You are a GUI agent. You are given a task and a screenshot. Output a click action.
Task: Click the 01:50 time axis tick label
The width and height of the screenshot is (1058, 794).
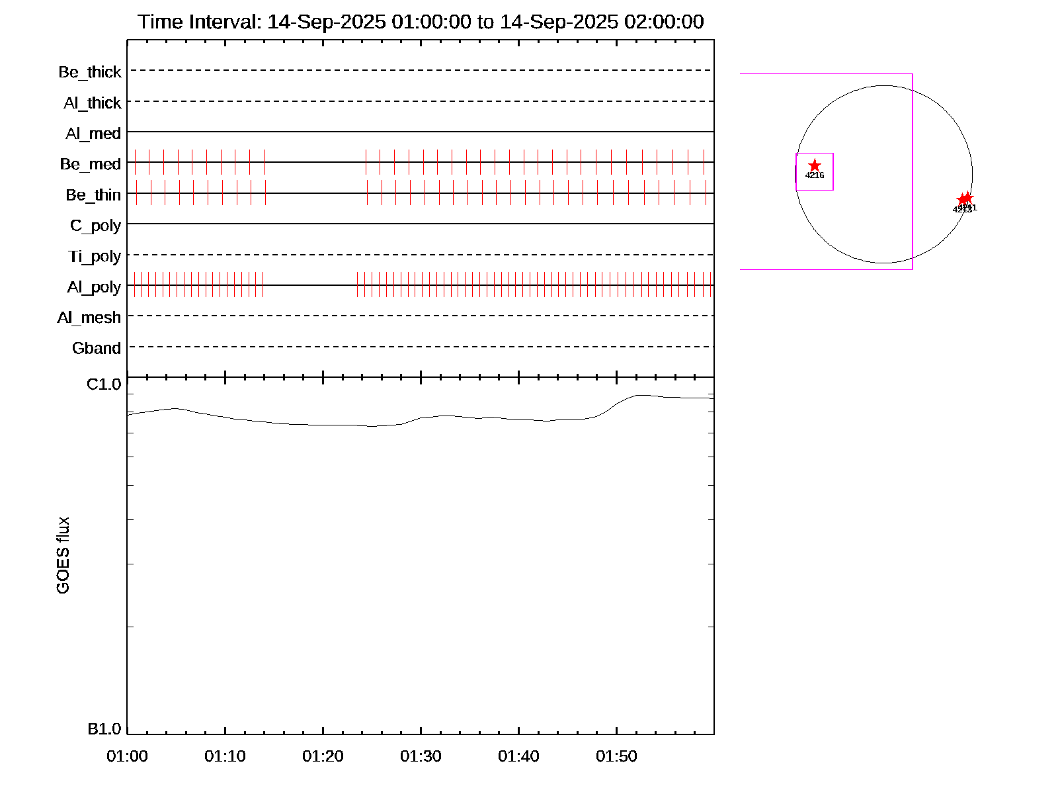click(x=616, y=756)
